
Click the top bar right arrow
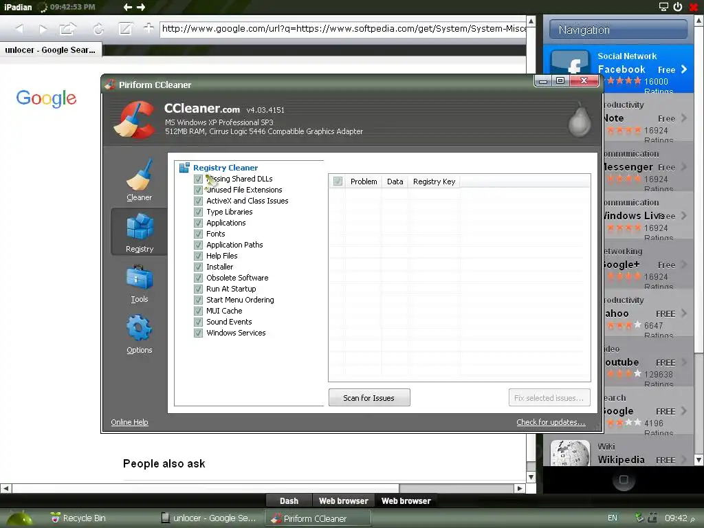(x=141, y=7)
